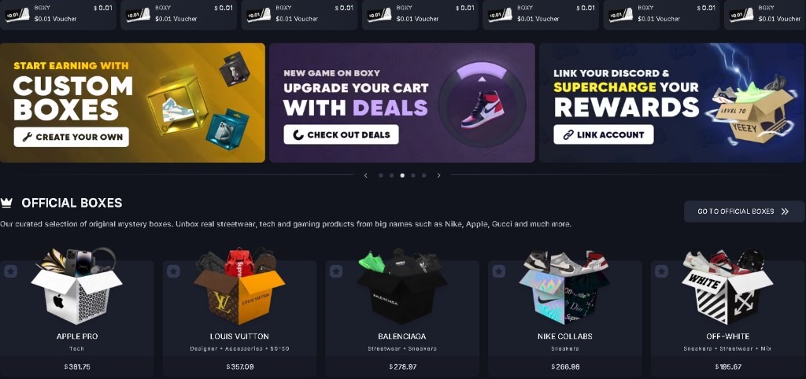Advance carousel with the next arrow

coord(438,175)
